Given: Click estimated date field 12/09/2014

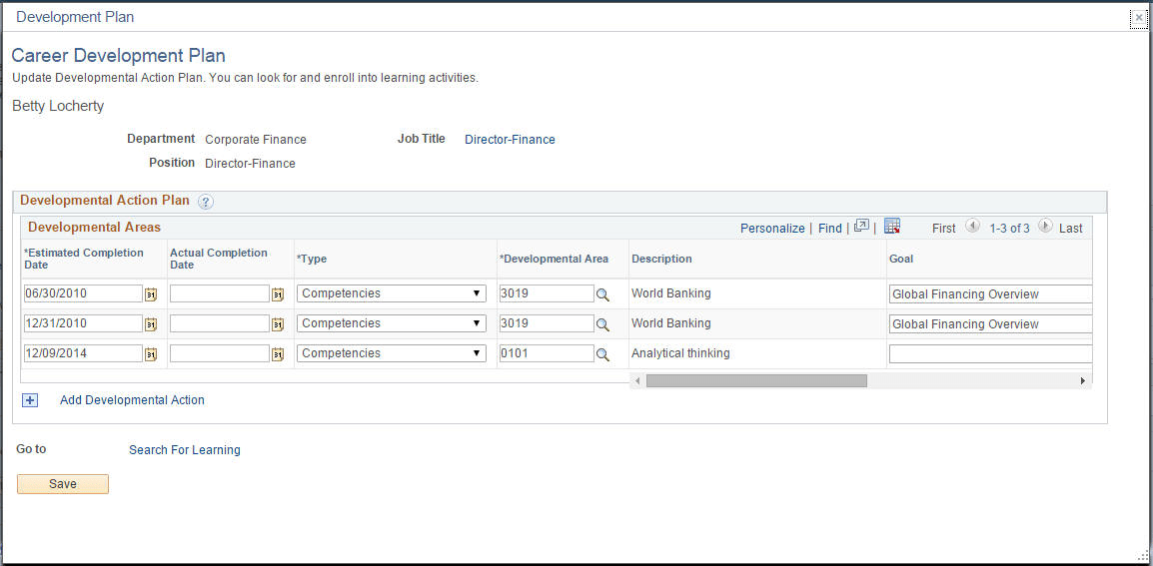Looking at the screenshot, I should click(83, 353).
